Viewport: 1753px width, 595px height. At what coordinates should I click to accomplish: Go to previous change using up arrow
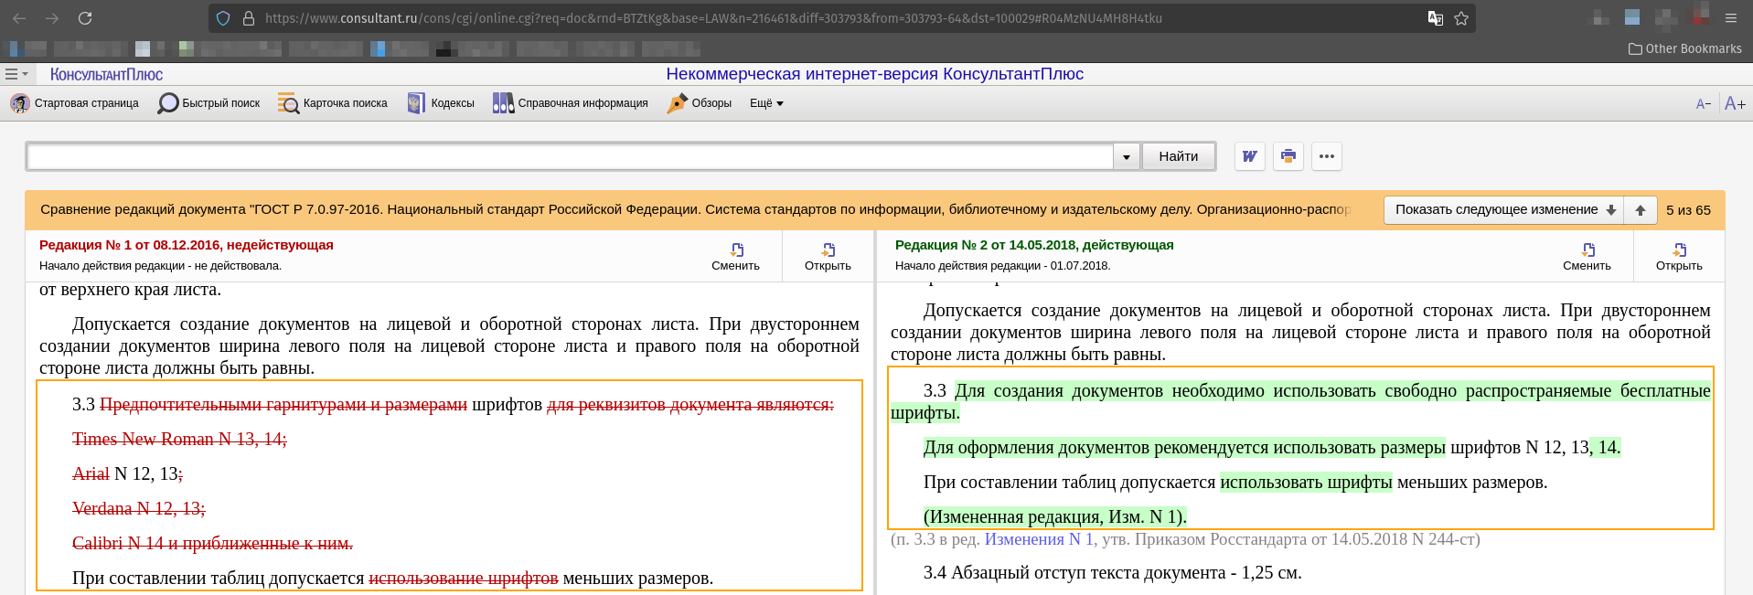click(x=1641, y=210)
